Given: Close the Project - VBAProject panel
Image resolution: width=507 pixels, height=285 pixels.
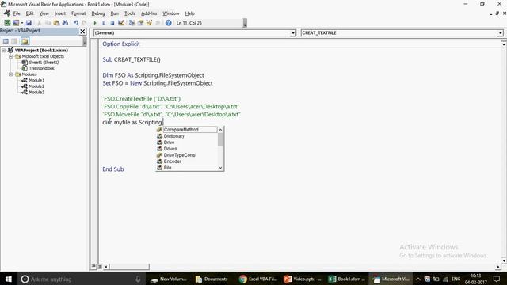Looking at the screenshot, I should (82, 32).
